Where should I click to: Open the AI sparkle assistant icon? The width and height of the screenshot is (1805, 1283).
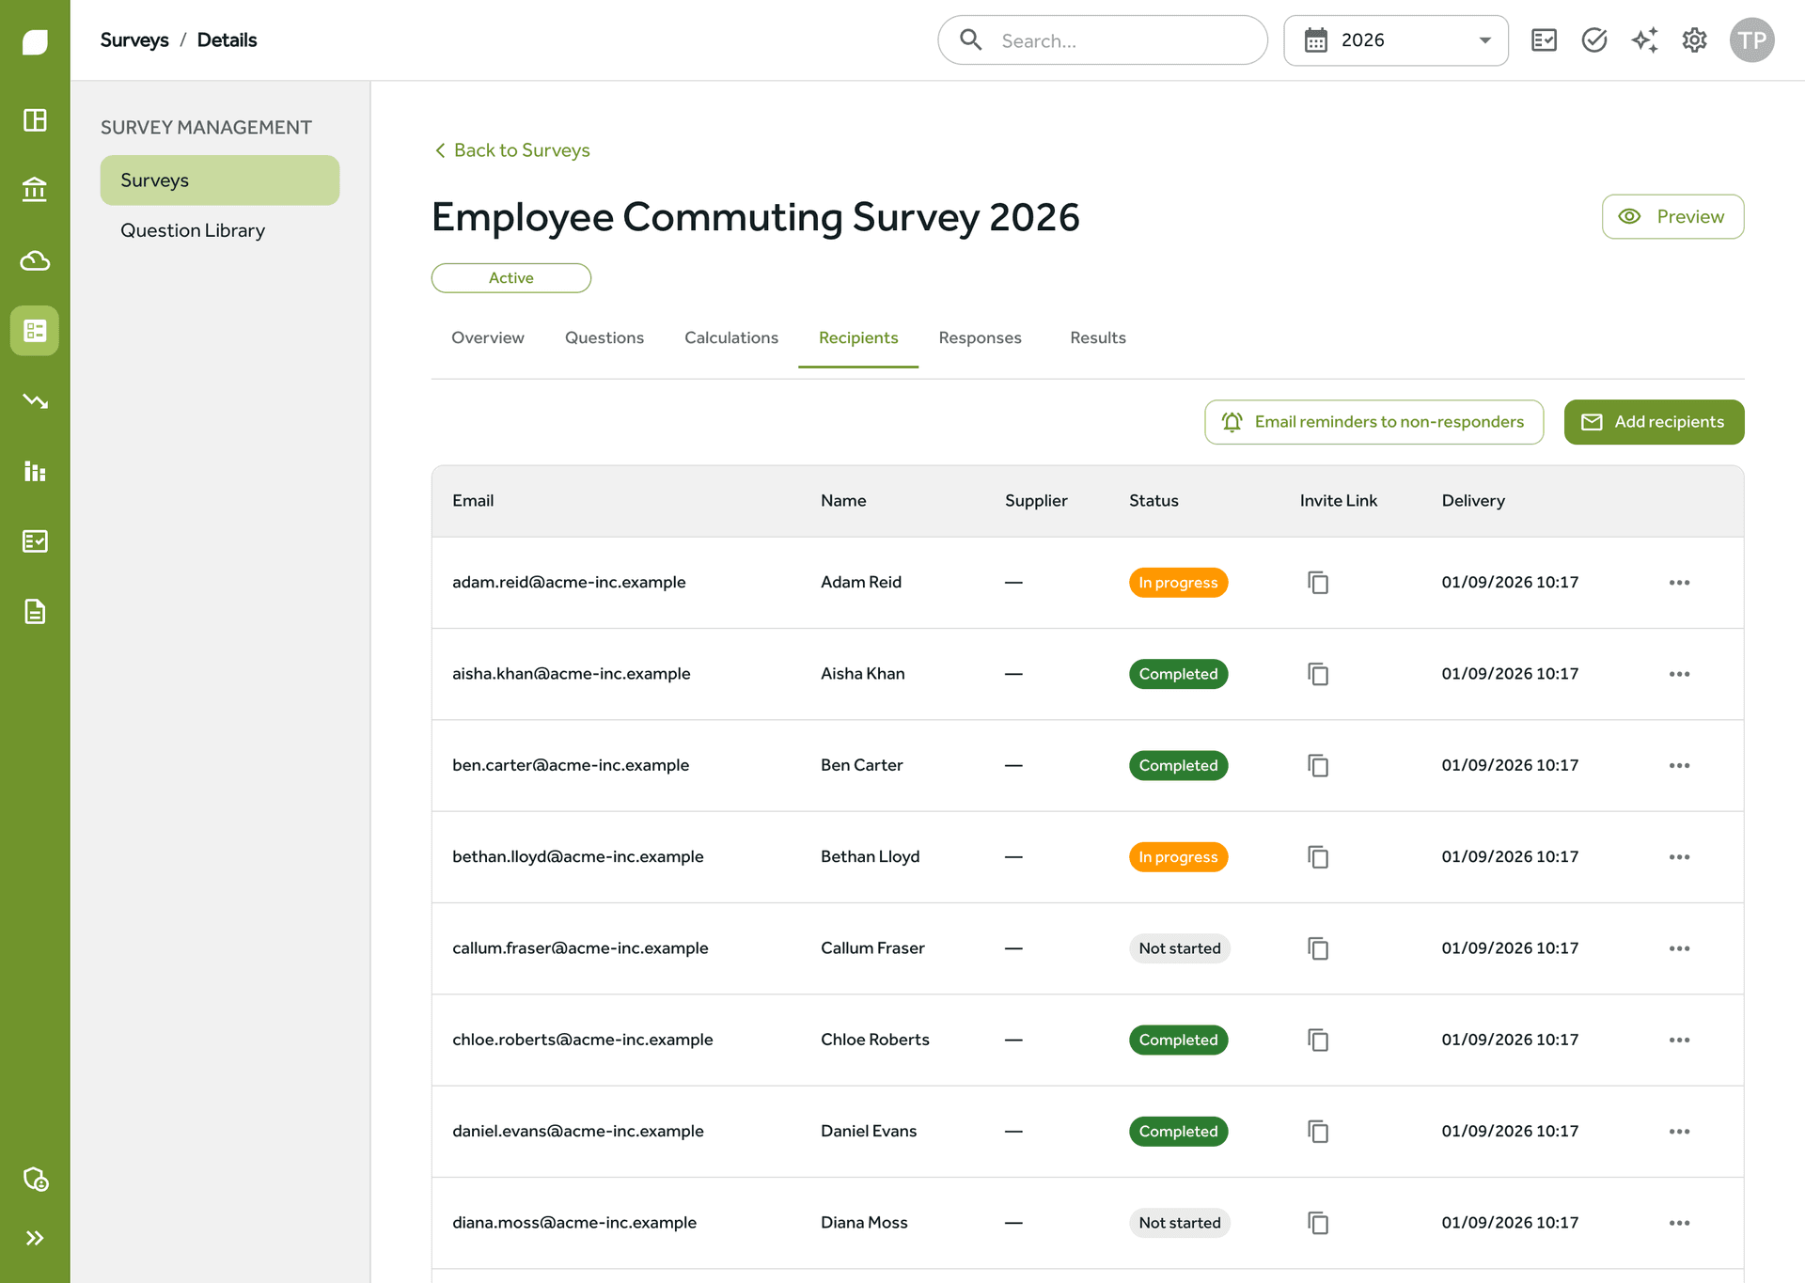[x=1644, y=40]
